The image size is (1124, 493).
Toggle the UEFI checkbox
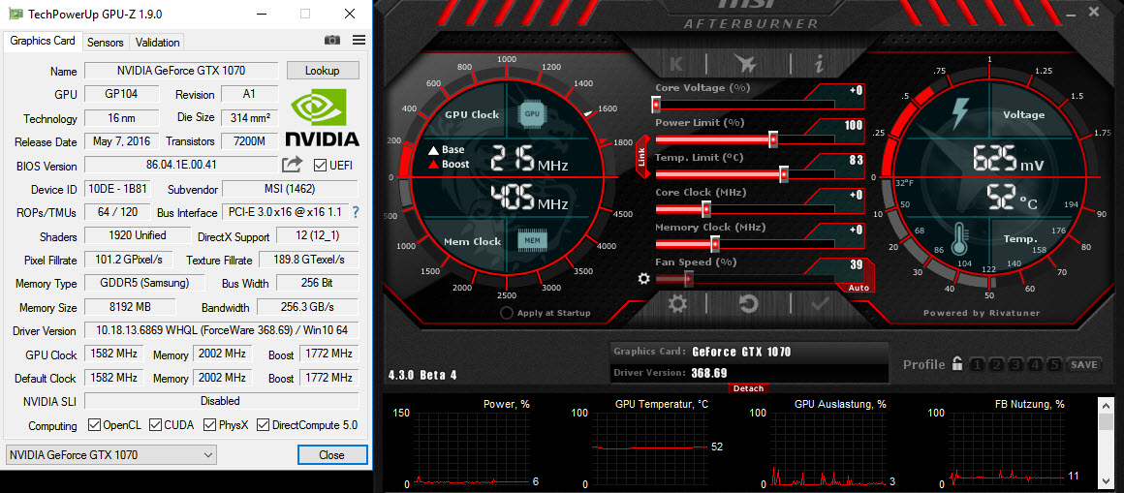[321, 166]
